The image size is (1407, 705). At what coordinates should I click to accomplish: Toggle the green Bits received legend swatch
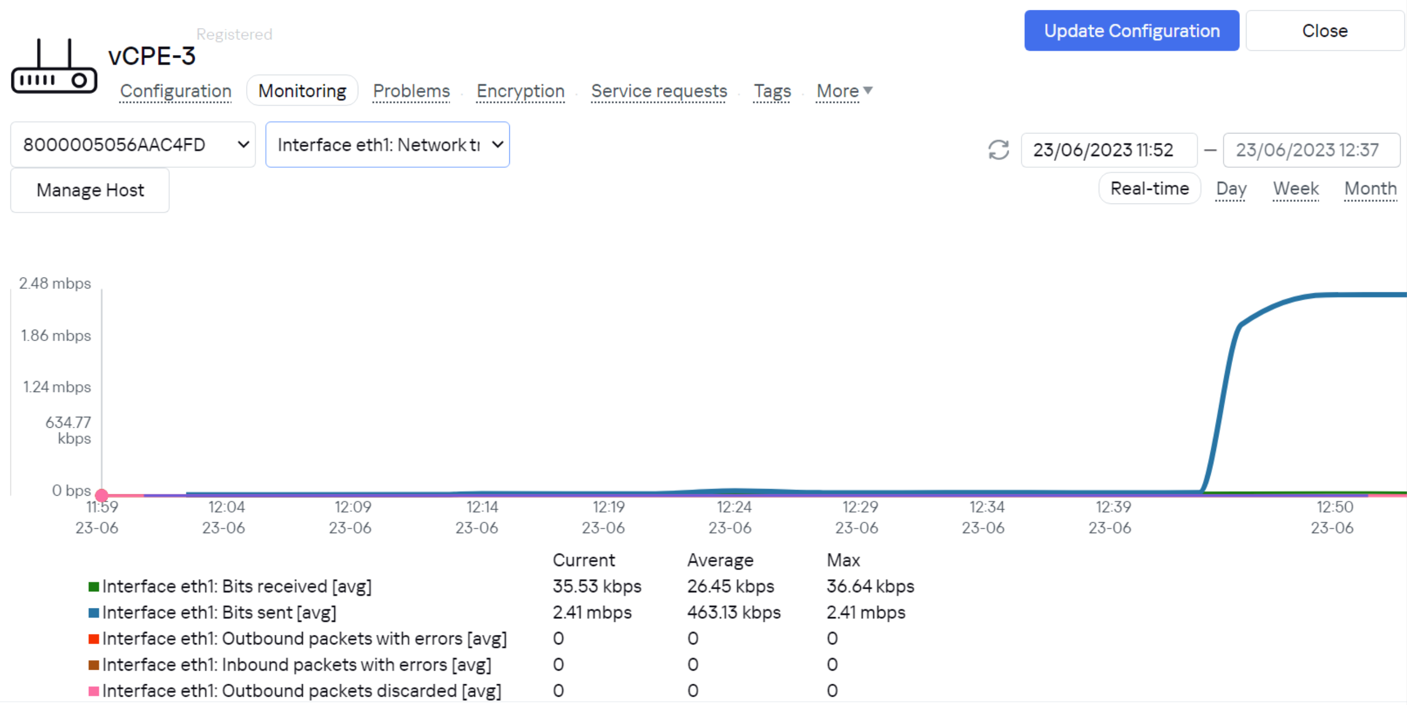click(x=93, y=587)
